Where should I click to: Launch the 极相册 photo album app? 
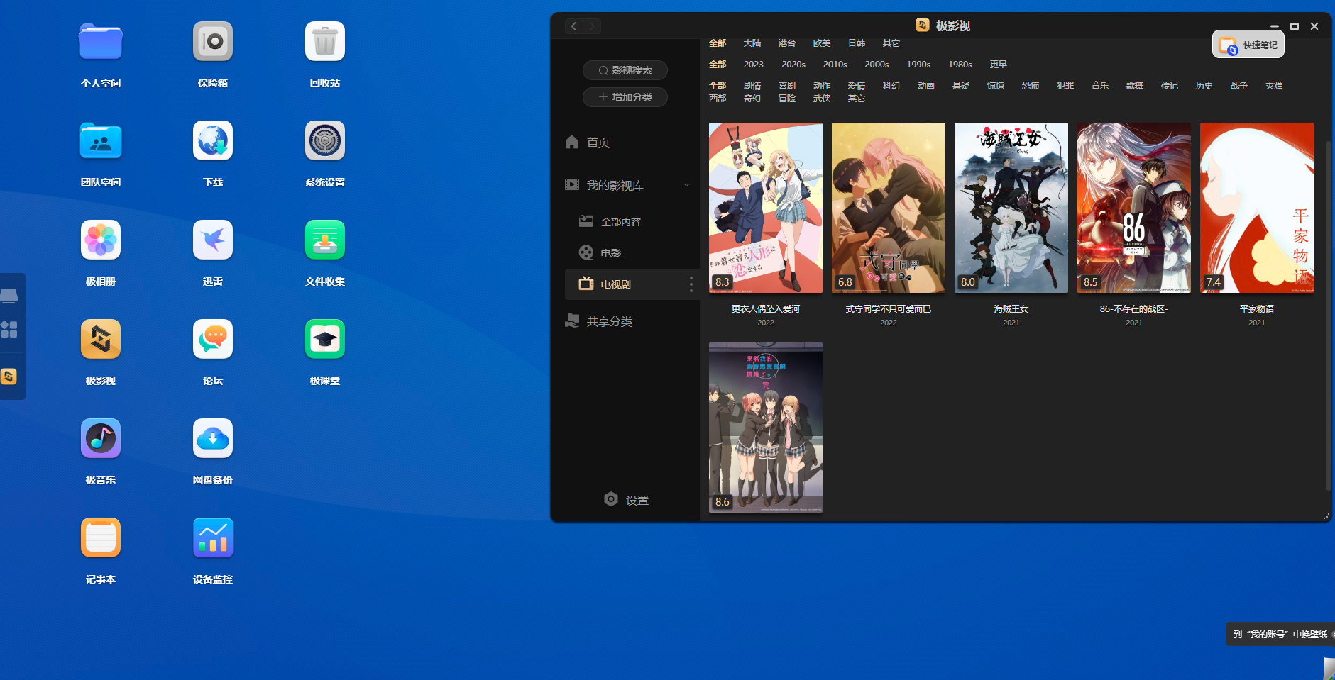(101, 240)
